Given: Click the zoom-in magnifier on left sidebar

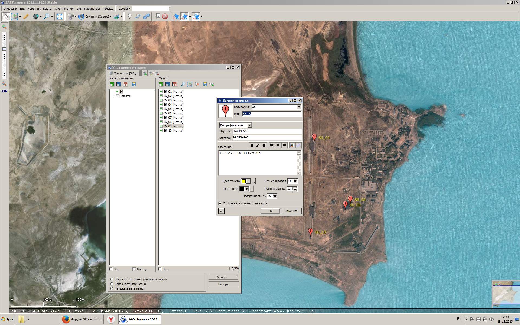Looking at the screenshot, I should [4, 27].
